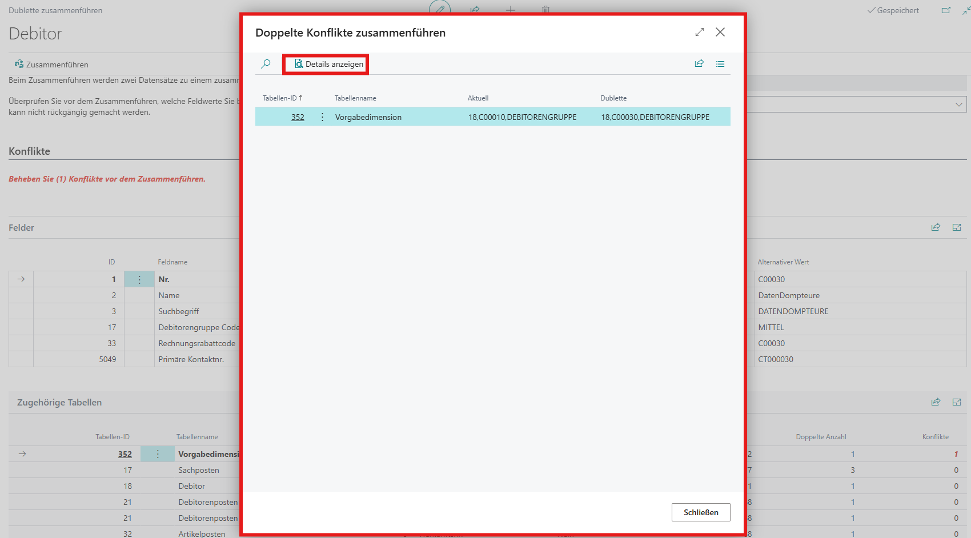Viewport: 971px width, 538px height.
Task: Maximize the Felder section
Action: tap(957, 227)
